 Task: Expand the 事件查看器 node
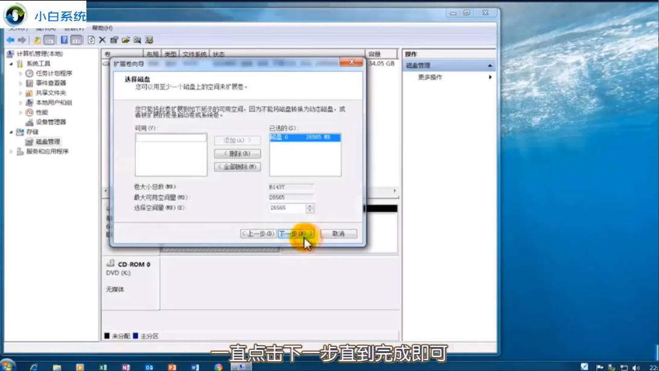pyautogui.click(x=20, y=83)
